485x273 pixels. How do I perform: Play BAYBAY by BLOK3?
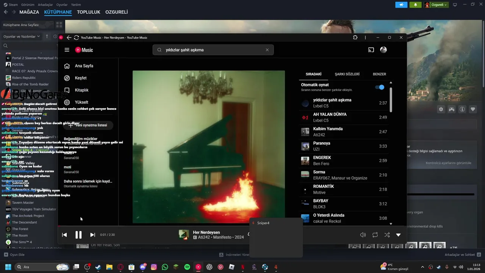(344, 204)
